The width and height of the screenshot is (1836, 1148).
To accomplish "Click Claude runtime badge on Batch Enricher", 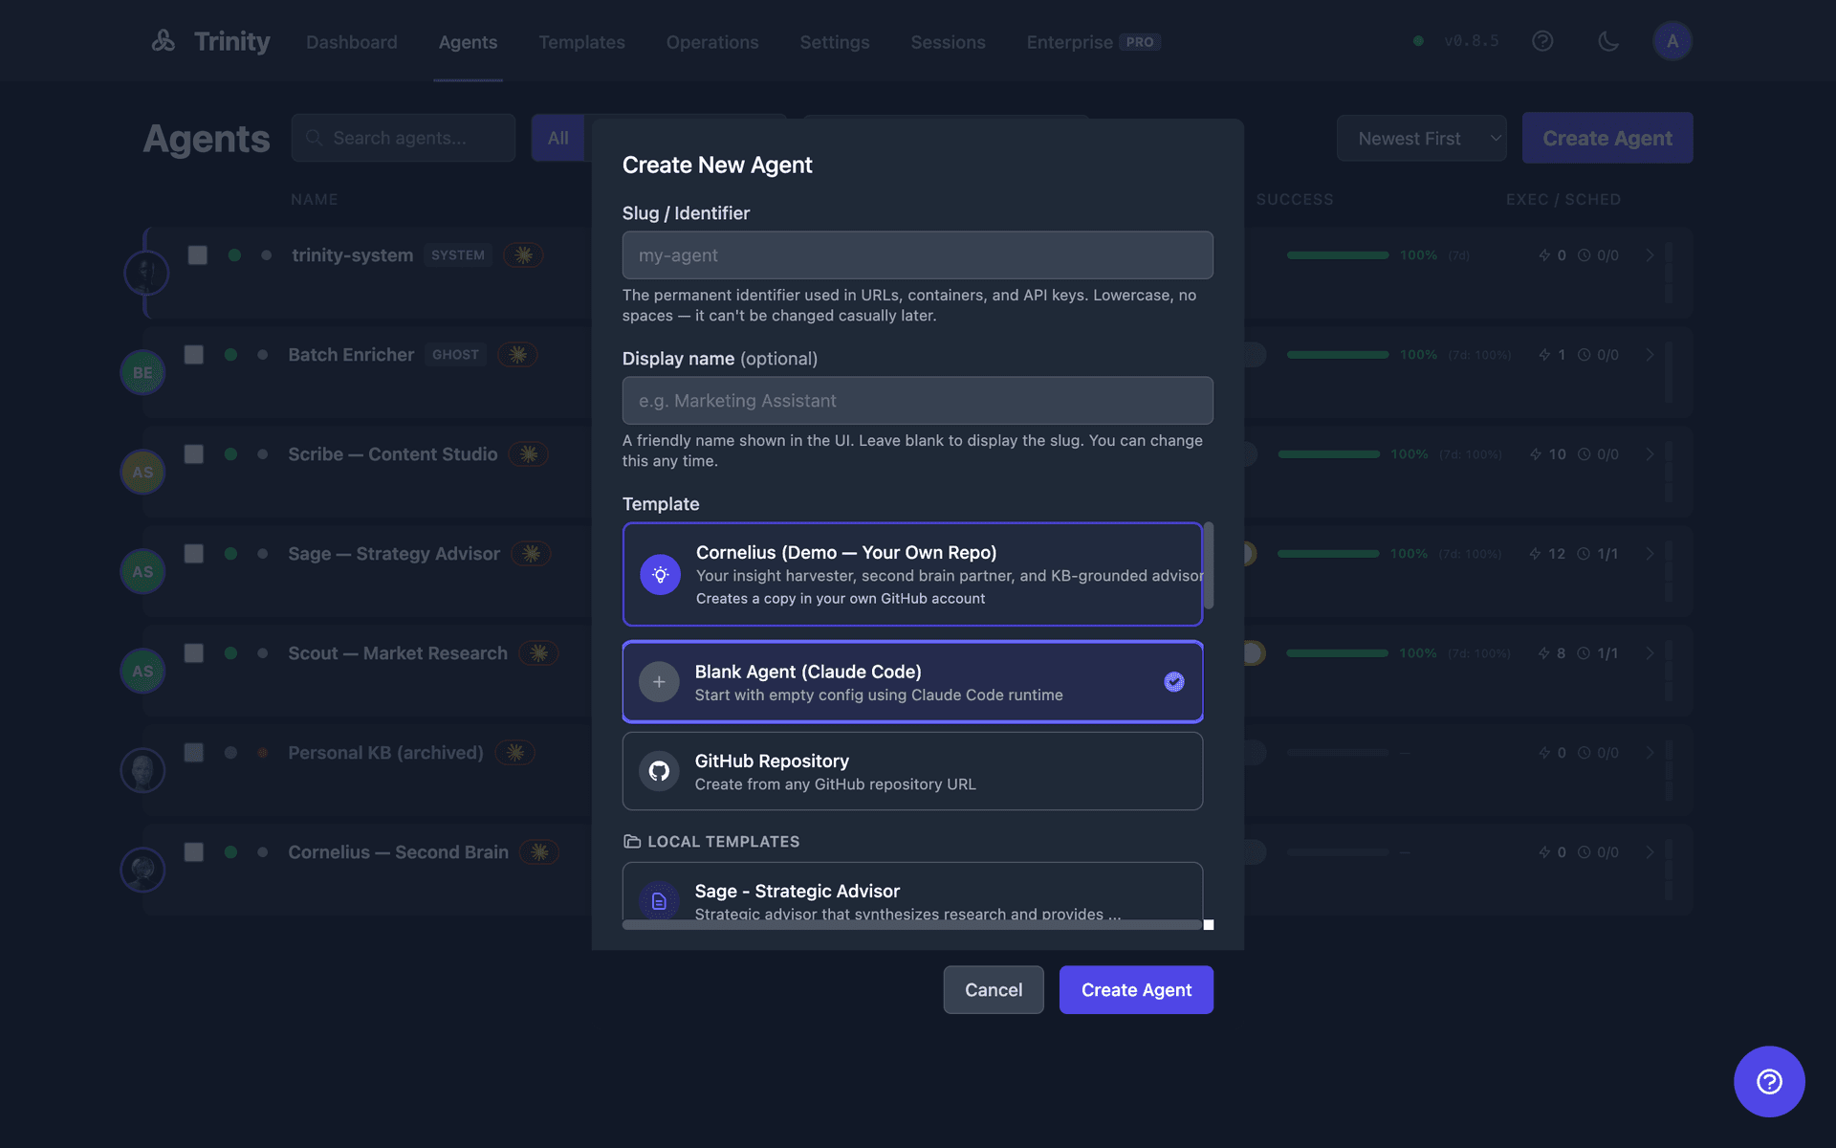I will [517, 355].
